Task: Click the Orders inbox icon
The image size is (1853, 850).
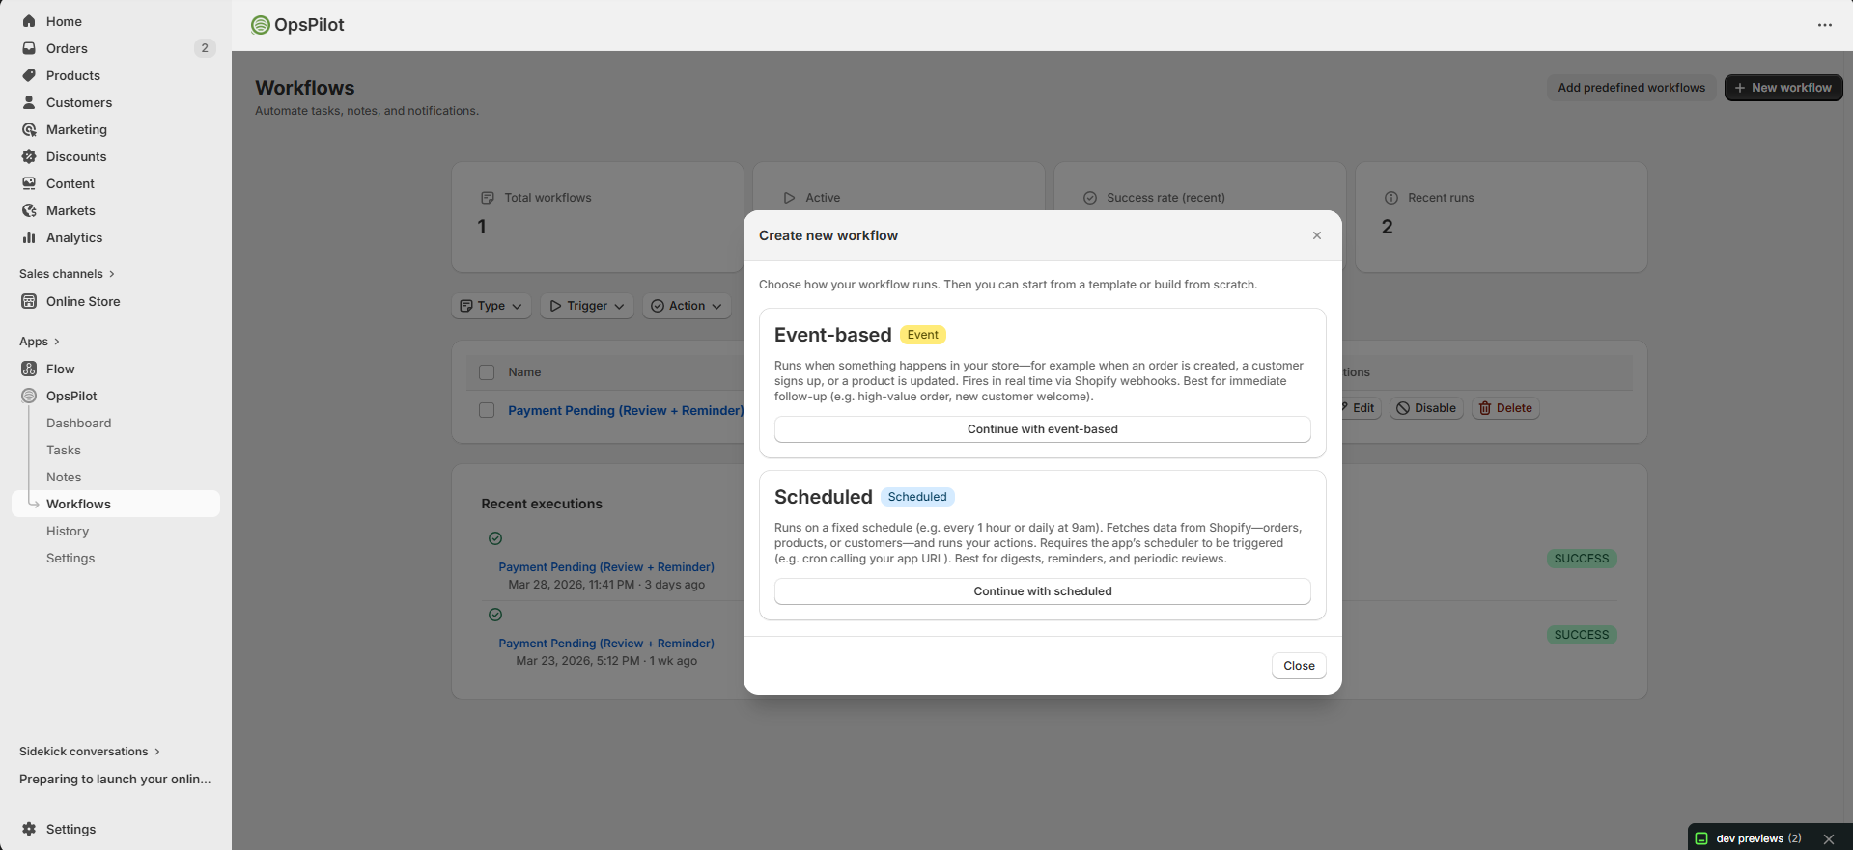Action: coord(29,48)
